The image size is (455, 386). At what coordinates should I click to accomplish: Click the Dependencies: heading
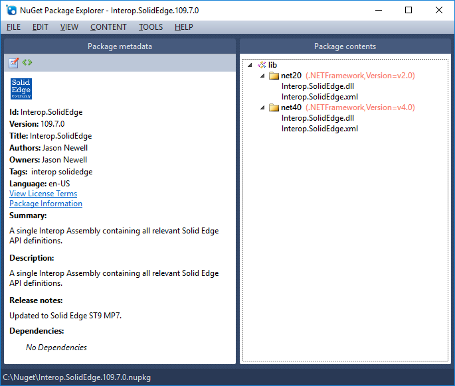[x=37, y=331]
